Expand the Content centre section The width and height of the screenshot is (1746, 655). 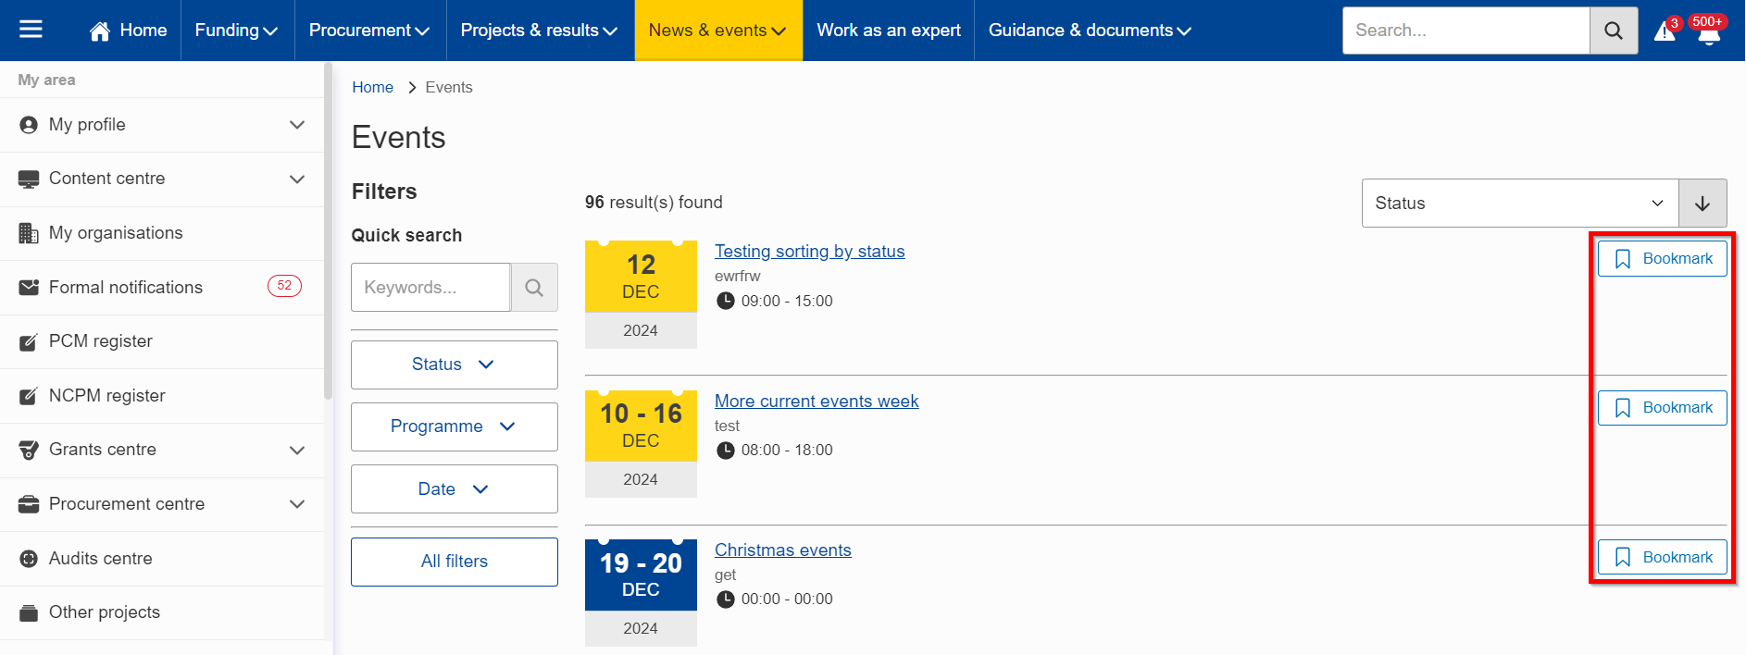pyautogui.click(x=297, y=179)
